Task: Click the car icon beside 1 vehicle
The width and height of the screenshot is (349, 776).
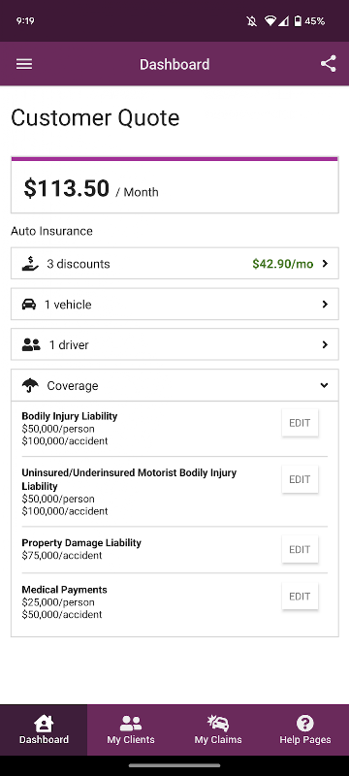Action: click(x=29, y=305)
